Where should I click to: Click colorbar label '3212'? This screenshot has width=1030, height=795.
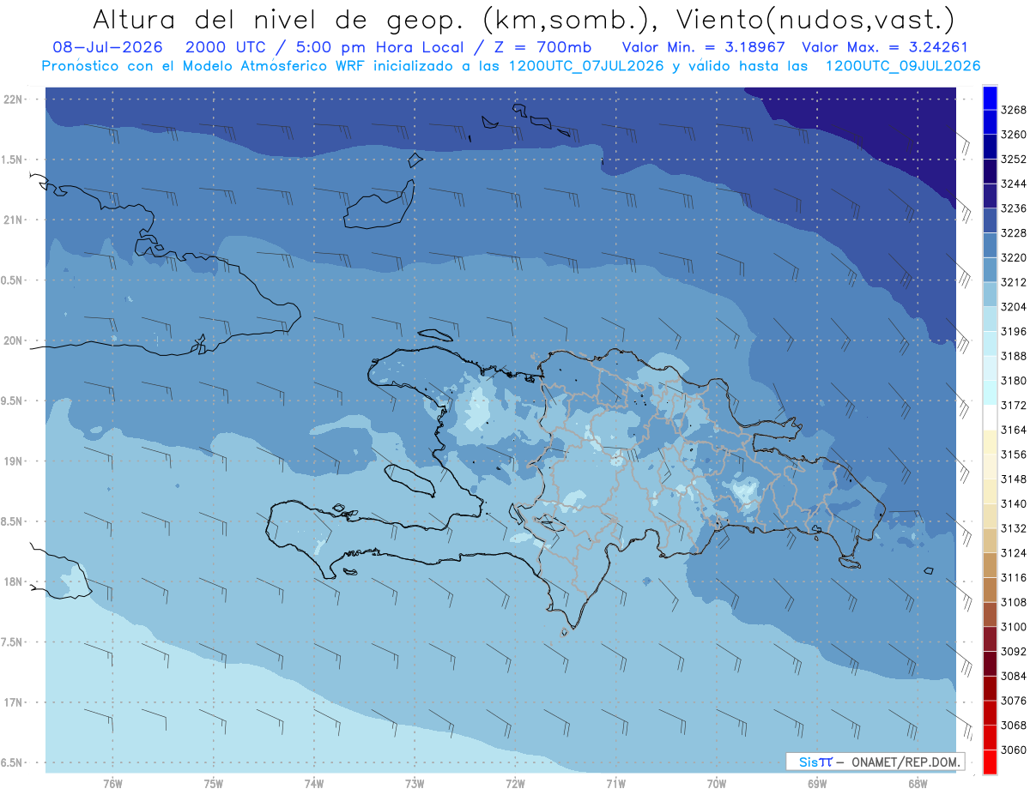coord(1014,282)
